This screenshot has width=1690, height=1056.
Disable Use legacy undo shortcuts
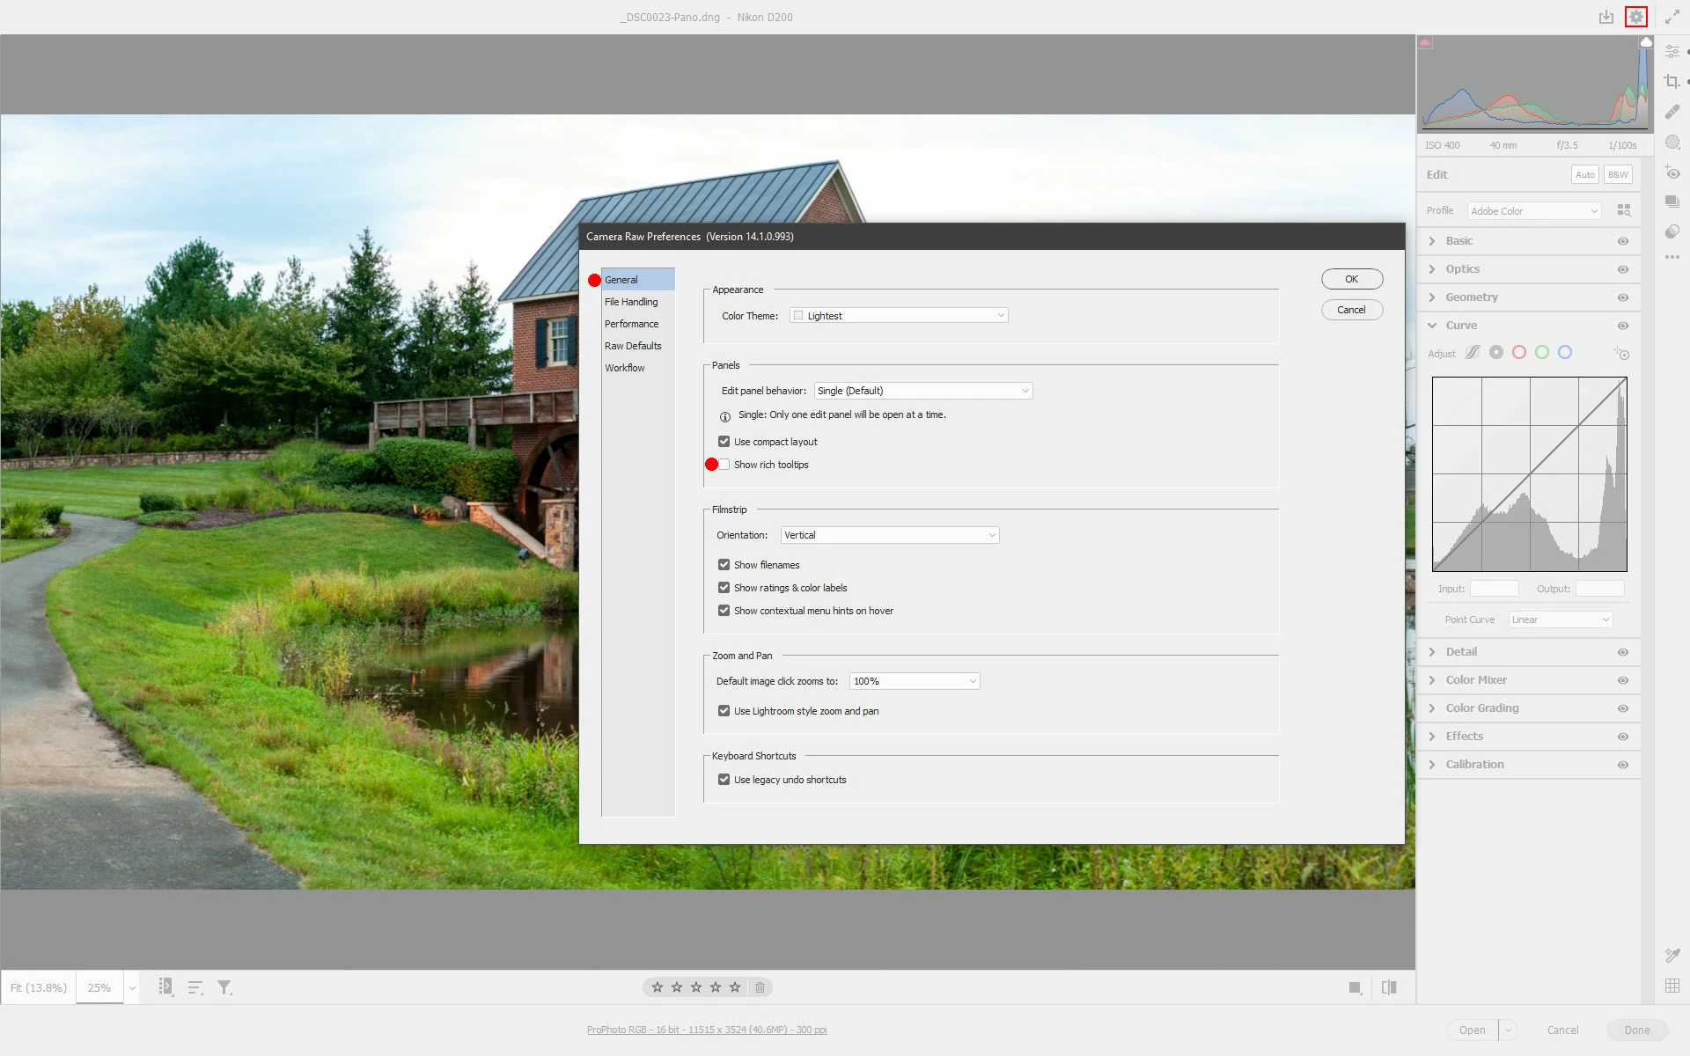coord(724,780)
